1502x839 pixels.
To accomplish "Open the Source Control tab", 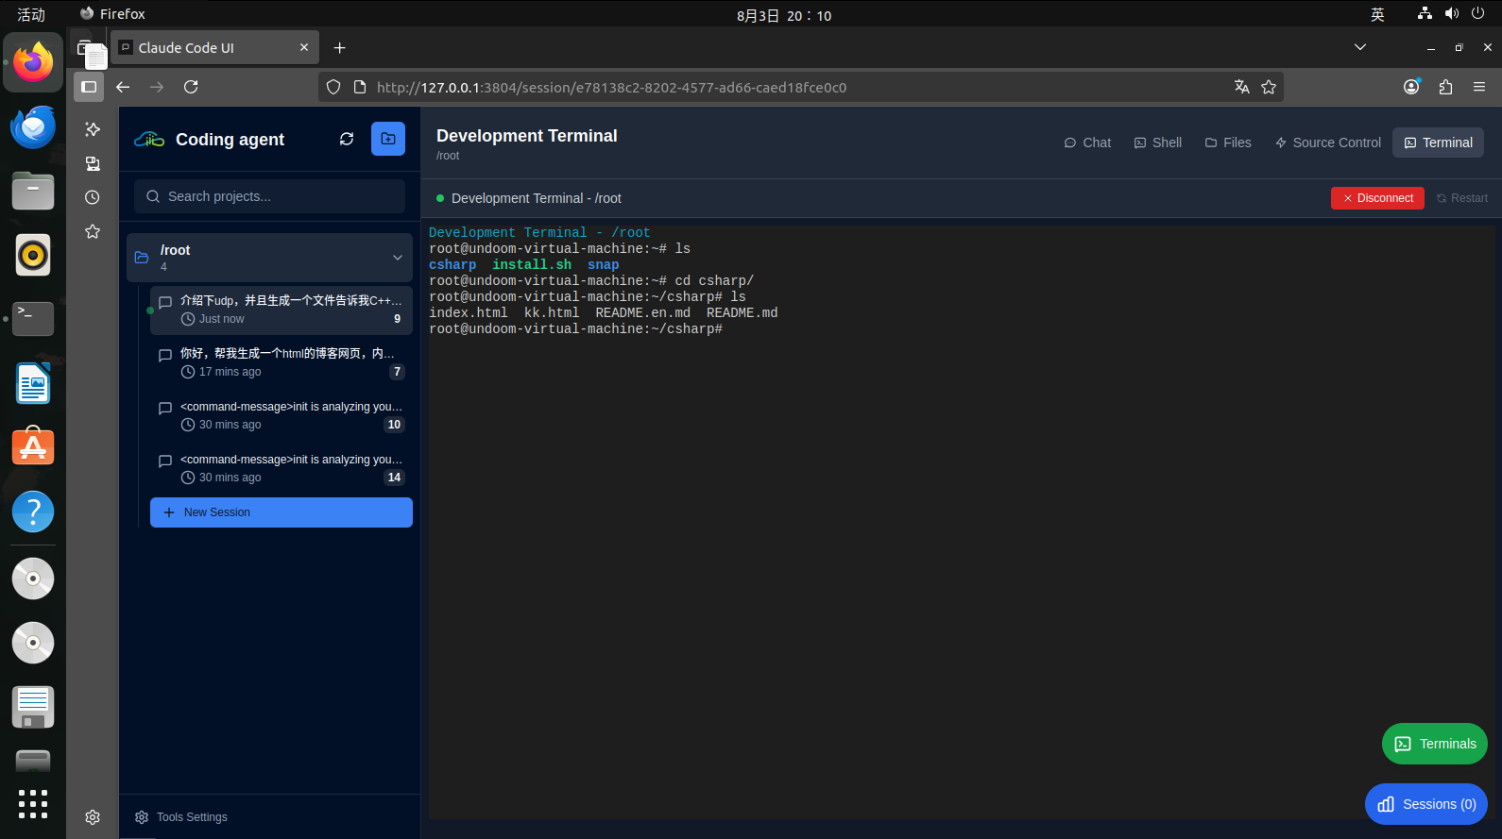I will pos(1327,143).
